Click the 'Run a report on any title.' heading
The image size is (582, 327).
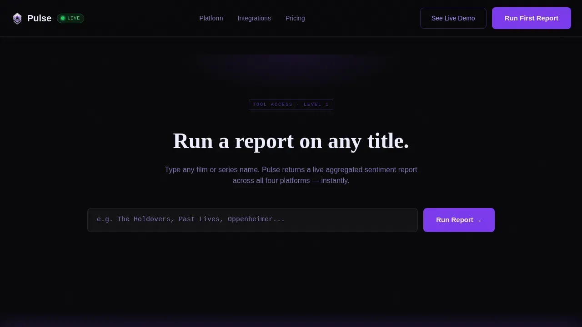click(291, 141)
